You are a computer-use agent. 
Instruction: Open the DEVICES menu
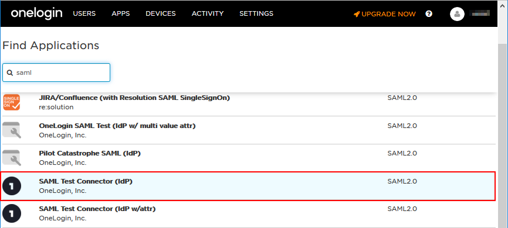(161, 13)
